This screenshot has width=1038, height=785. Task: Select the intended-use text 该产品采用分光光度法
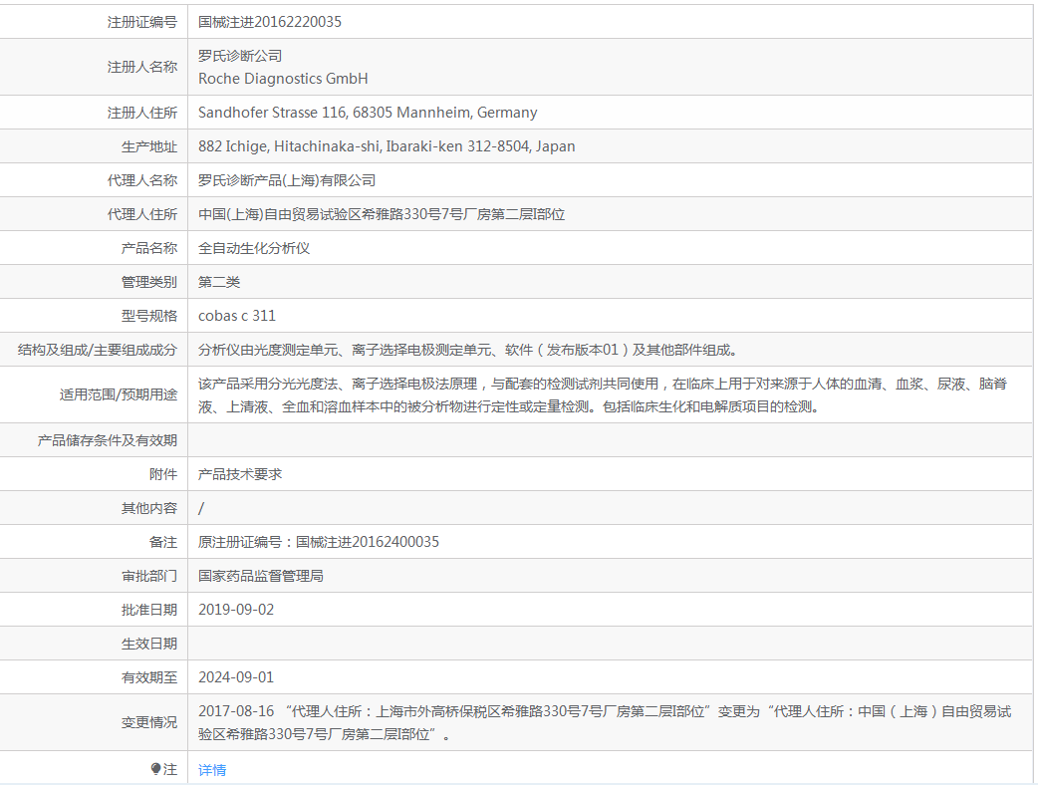point(603,395)
